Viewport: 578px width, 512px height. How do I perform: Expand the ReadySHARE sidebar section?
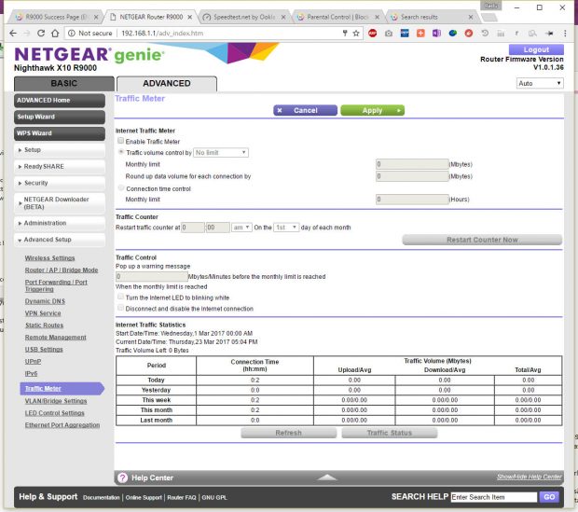[57, 166]
